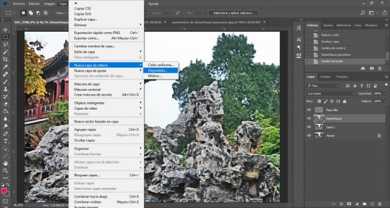This screenshot has height=208, width=390.
Task: Reset default foreground and background colors
Action: [x=2, y=185]
